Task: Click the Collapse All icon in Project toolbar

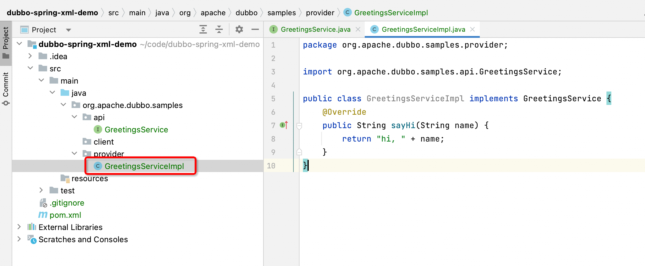Action: point(219,29)
